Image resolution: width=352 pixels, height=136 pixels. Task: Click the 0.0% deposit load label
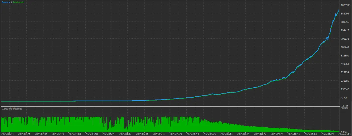coord(344,132)
